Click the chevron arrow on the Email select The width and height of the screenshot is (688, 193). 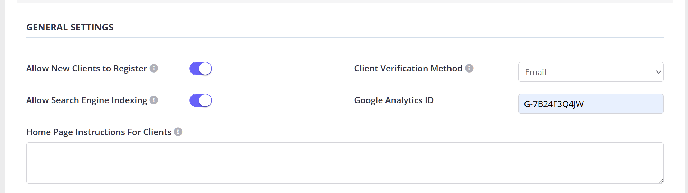pos(658,72)
